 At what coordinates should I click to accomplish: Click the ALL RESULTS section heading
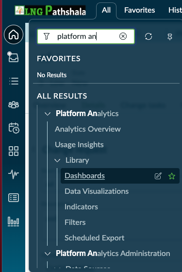pyautogui.click(x=62, y=96)
